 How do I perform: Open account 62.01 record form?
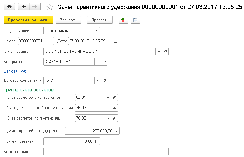pos(115,98)
